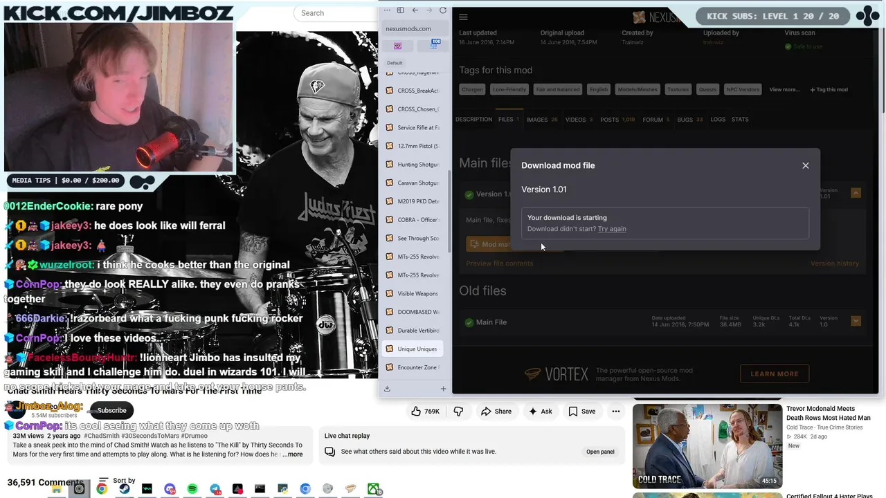This screenshot has width=886, height=498.
Task: Click the Chargen tag
Action: tap(472, 89)
